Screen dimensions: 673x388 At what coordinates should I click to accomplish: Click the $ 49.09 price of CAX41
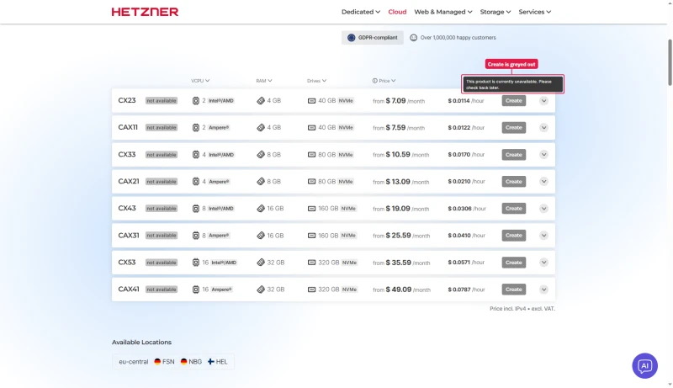tap(398, 290)
